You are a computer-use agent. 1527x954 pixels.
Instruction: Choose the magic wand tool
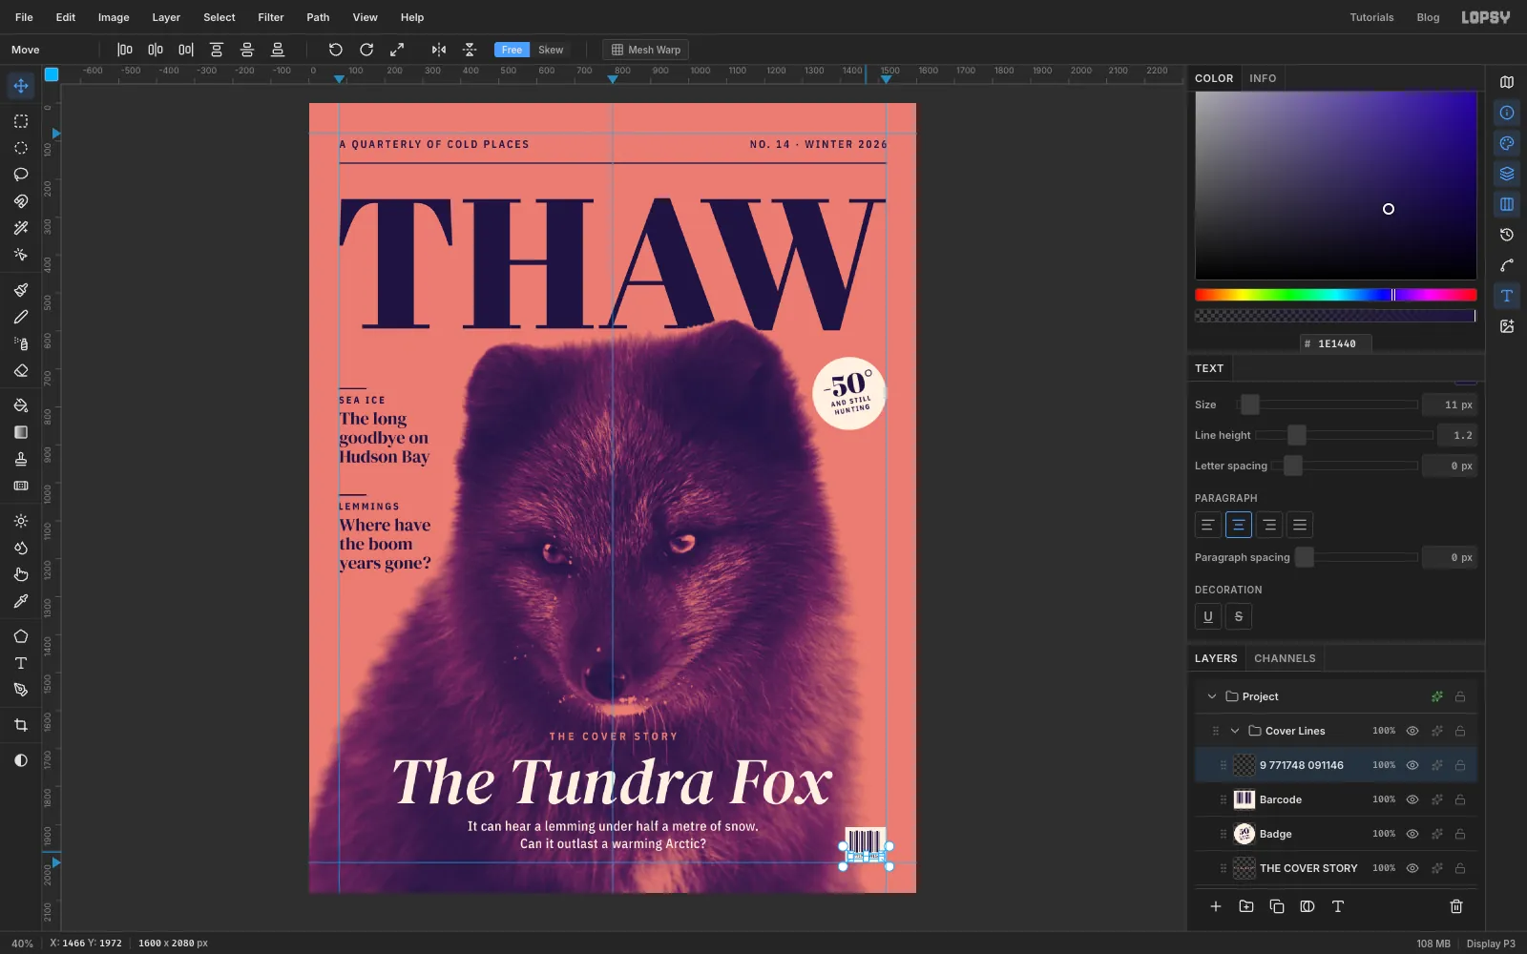tap(21, 228)
